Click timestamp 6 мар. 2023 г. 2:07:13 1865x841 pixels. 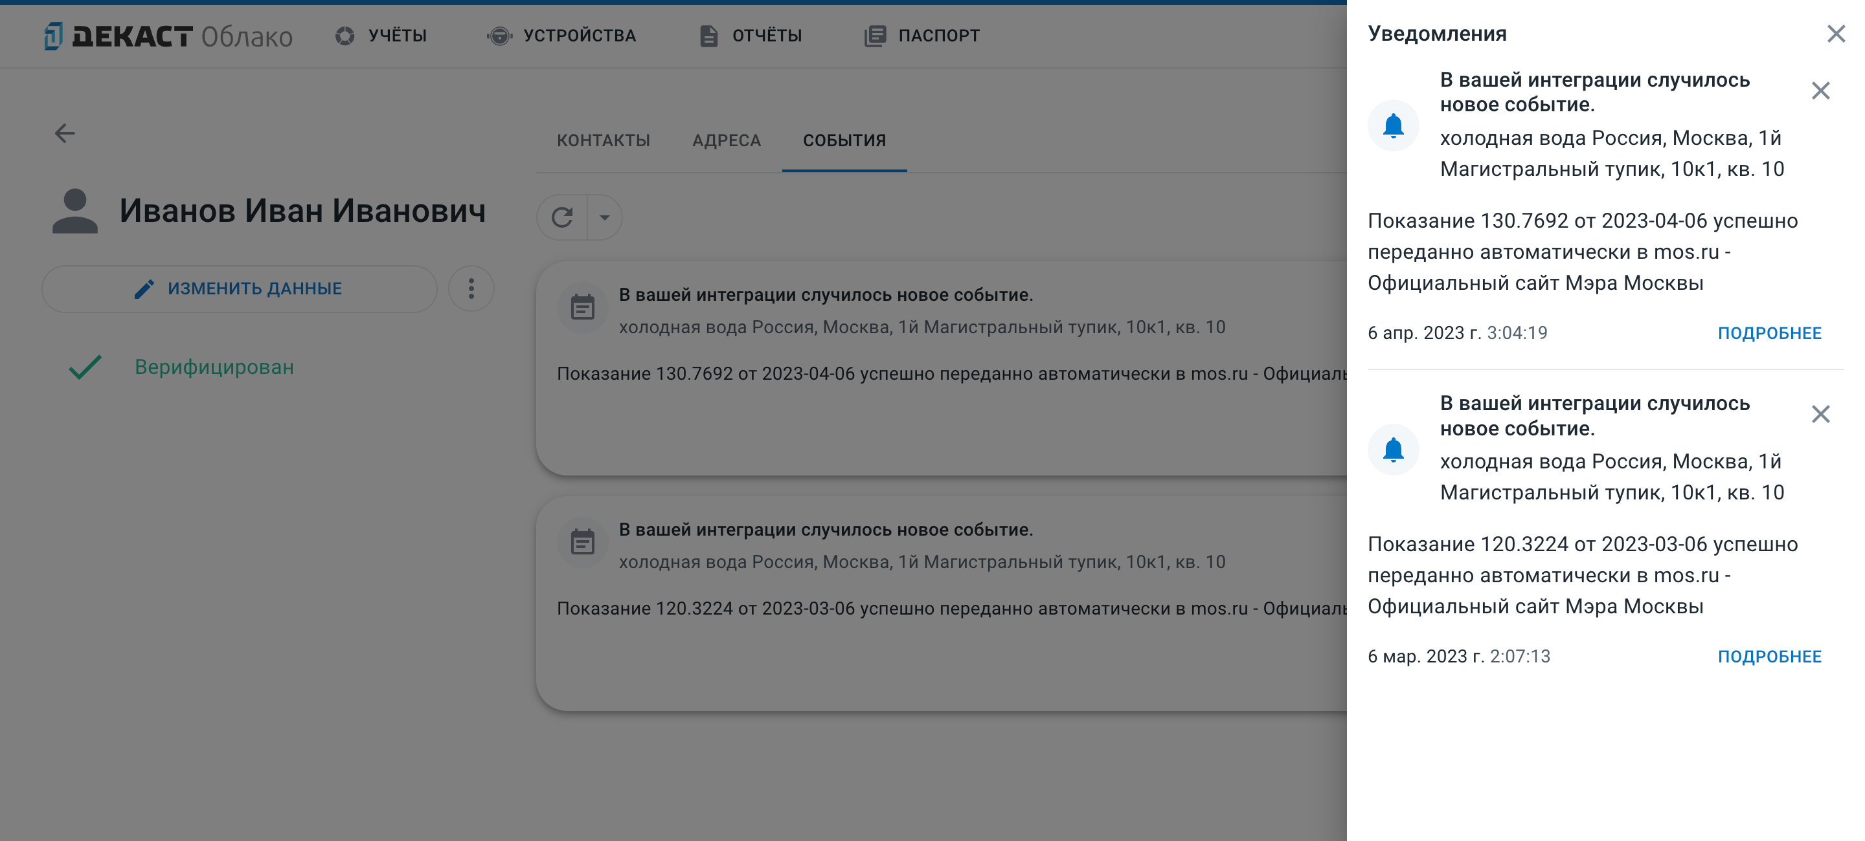pyautogui.click(x=1459, y=656)
